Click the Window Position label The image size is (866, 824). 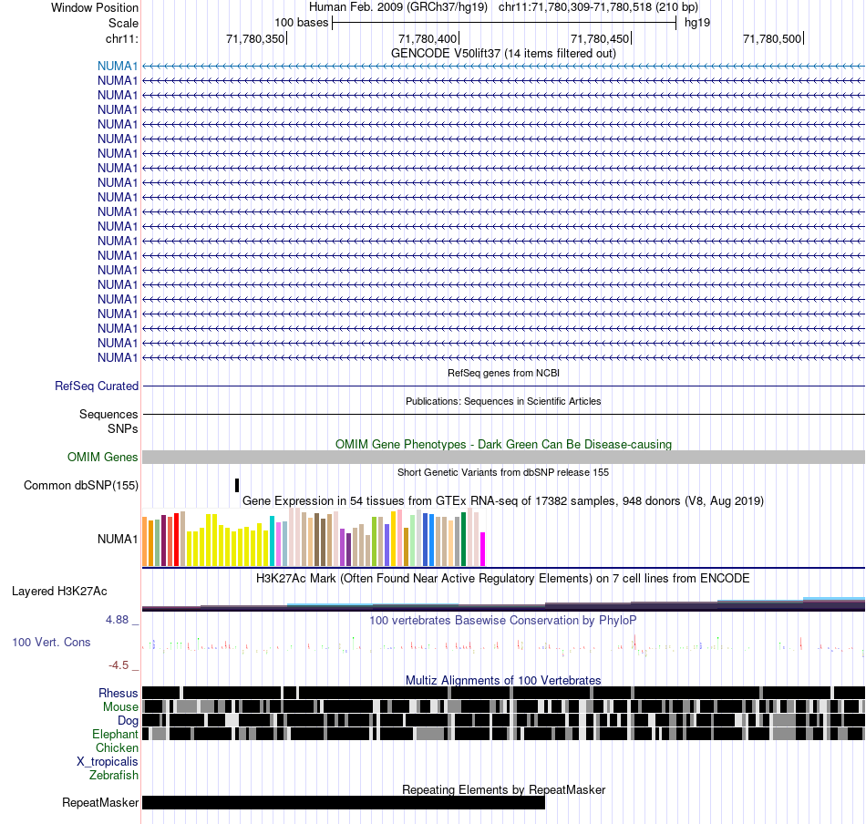pos(95,7)
